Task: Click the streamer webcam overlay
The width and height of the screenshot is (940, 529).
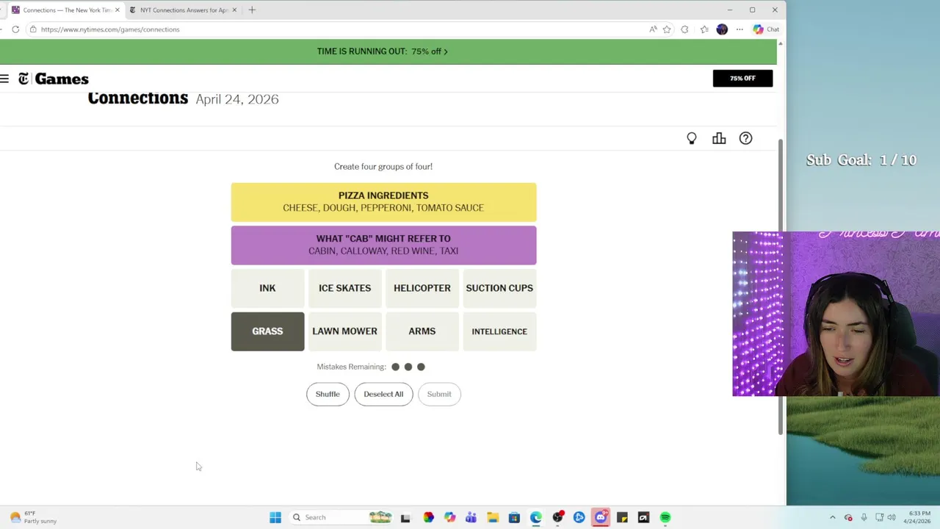Action: 836,314
